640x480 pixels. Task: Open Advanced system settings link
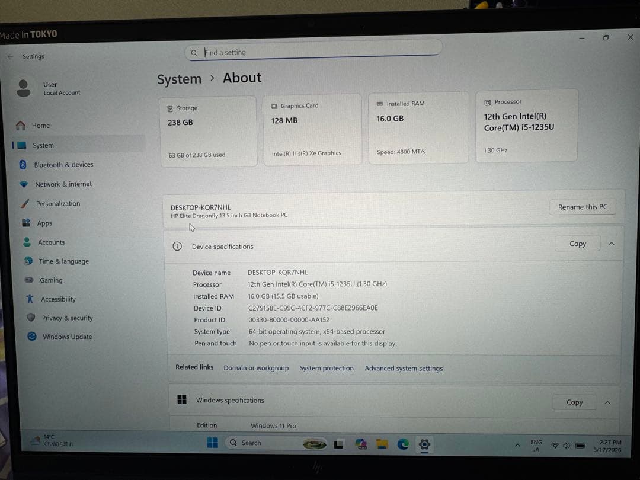(404, 368)
